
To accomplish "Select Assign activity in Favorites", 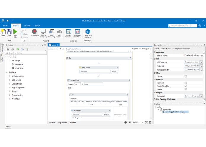I will [16, 61].
